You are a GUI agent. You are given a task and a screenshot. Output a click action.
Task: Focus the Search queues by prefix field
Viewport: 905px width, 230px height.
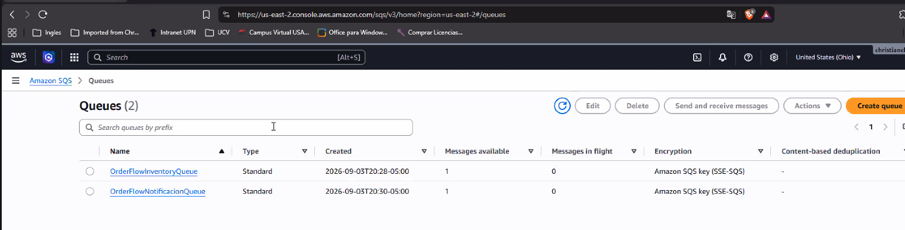click(x=246, y=127)
